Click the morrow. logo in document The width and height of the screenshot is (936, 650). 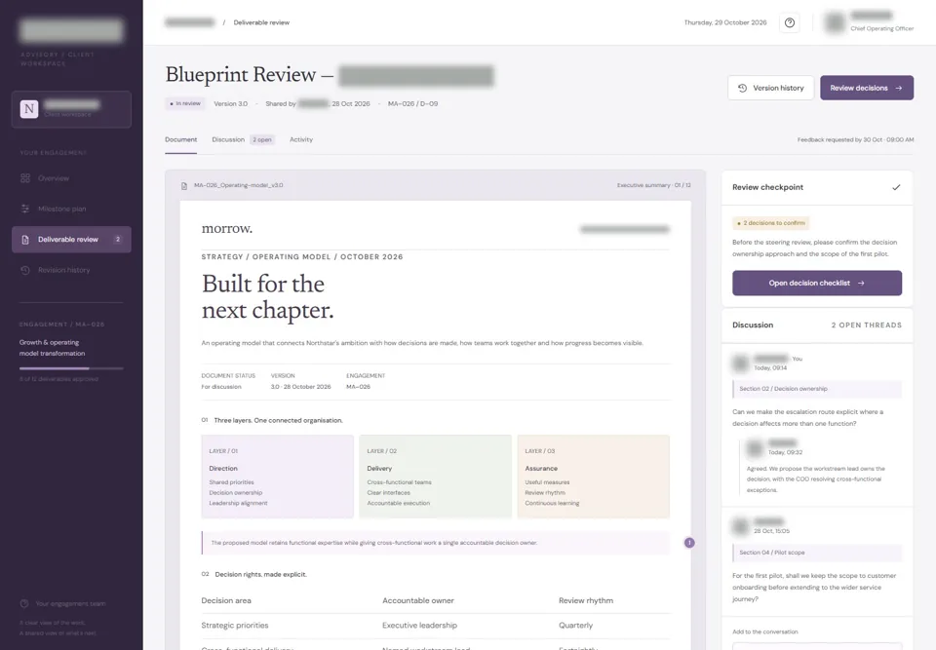tap(227, 229)
